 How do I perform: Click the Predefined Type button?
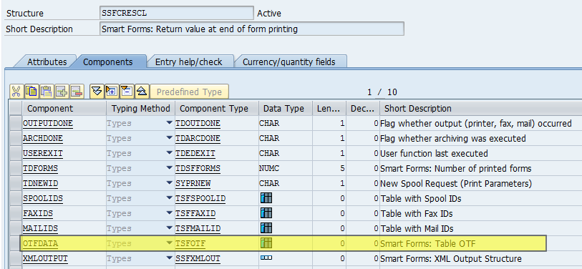pos(189,92)
